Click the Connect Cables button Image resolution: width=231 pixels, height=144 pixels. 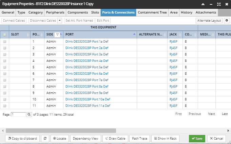pyautogui.click(x=14, y=21)
